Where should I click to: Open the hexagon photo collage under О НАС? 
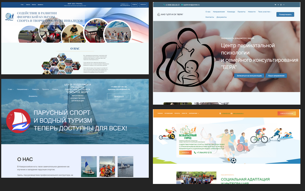click(x=61, y=64)
